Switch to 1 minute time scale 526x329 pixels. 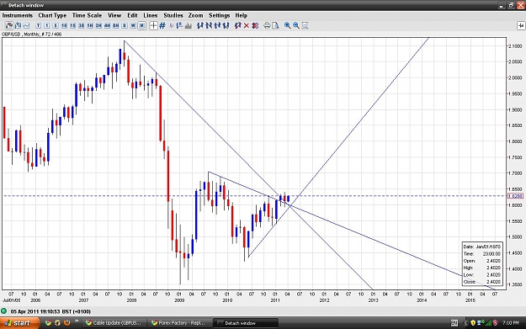click(47, 25)
